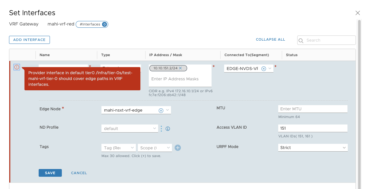Click the 'Minimum 64' hint text
The width and height of the screenshot is (370, 189).
pos(289,117)
